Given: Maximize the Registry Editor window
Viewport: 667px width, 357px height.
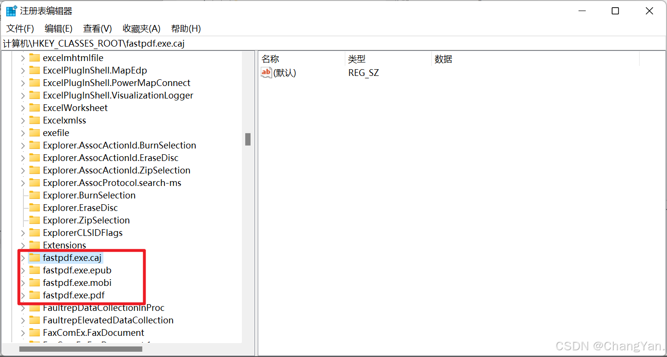Looking at the screenshot, I should (615, 11).
